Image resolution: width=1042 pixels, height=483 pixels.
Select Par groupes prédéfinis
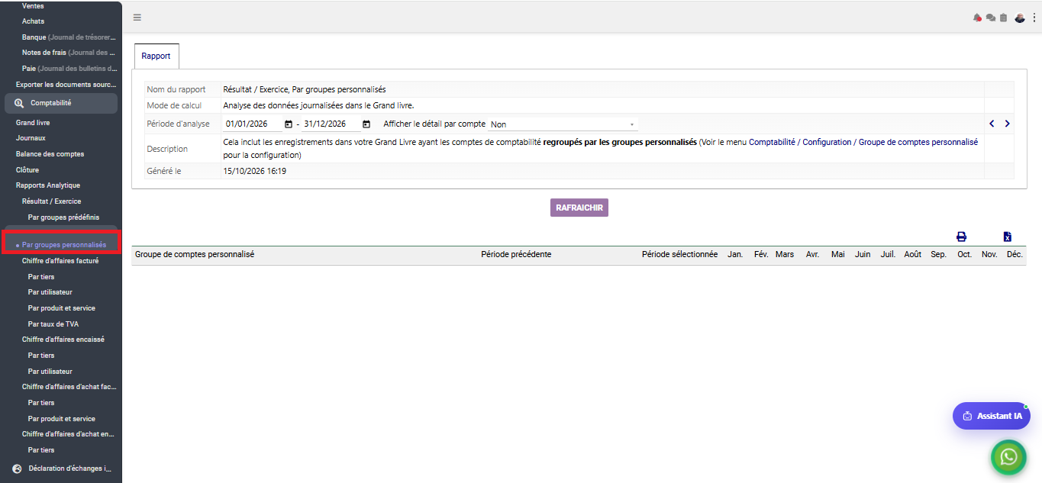(63, 217)
